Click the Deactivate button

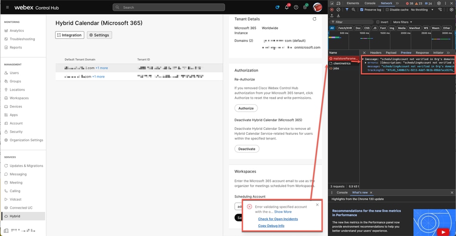[246, 149]
